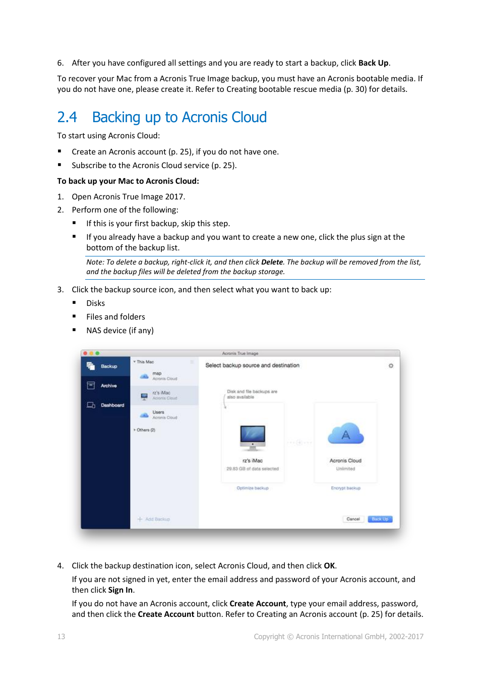Click the blue Back Up button

(380, 519)
